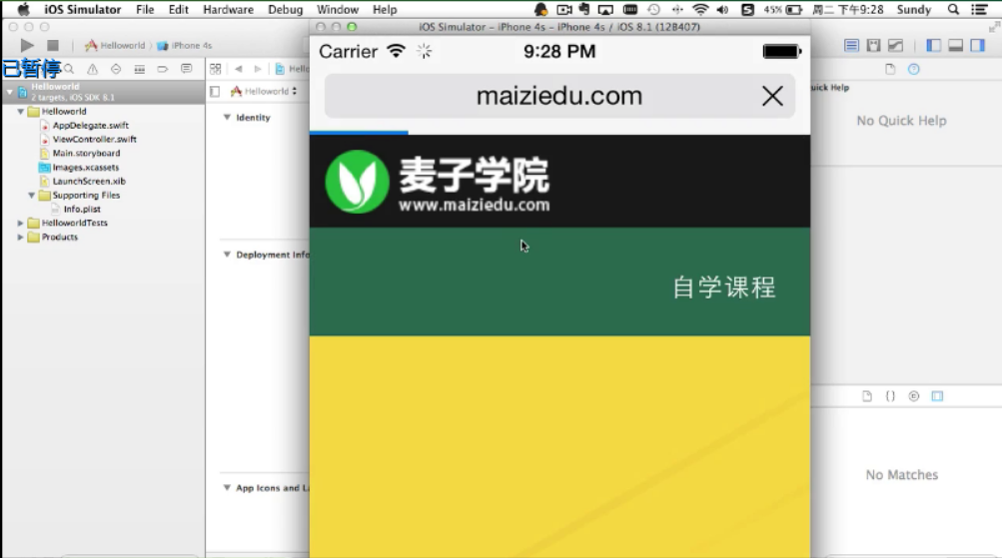
Task: Show the Code Snippet library
Action: point(890,396)
